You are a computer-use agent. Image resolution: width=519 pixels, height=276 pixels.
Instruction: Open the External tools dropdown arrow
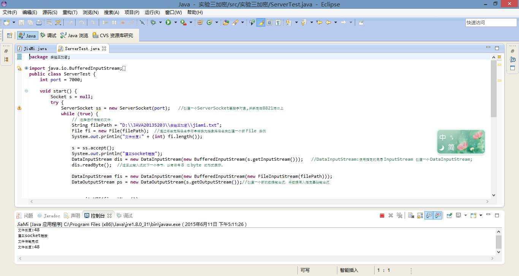click(x=191, y=22)
